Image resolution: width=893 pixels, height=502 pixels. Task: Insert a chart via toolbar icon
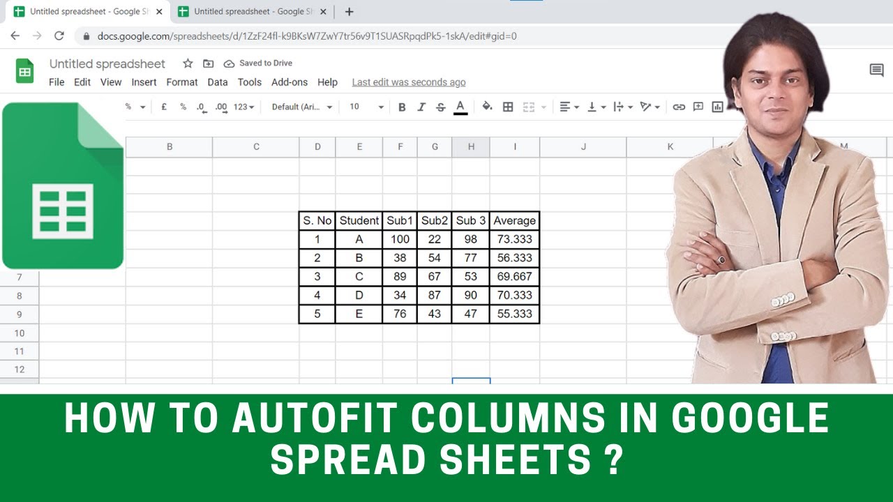[717, 107]
